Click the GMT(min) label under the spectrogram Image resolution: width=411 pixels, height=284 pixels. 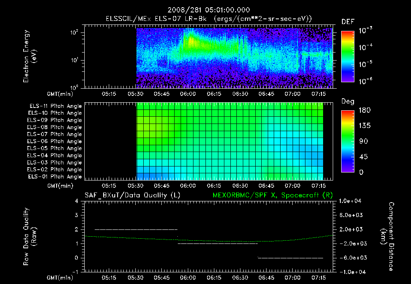[60, 94]
